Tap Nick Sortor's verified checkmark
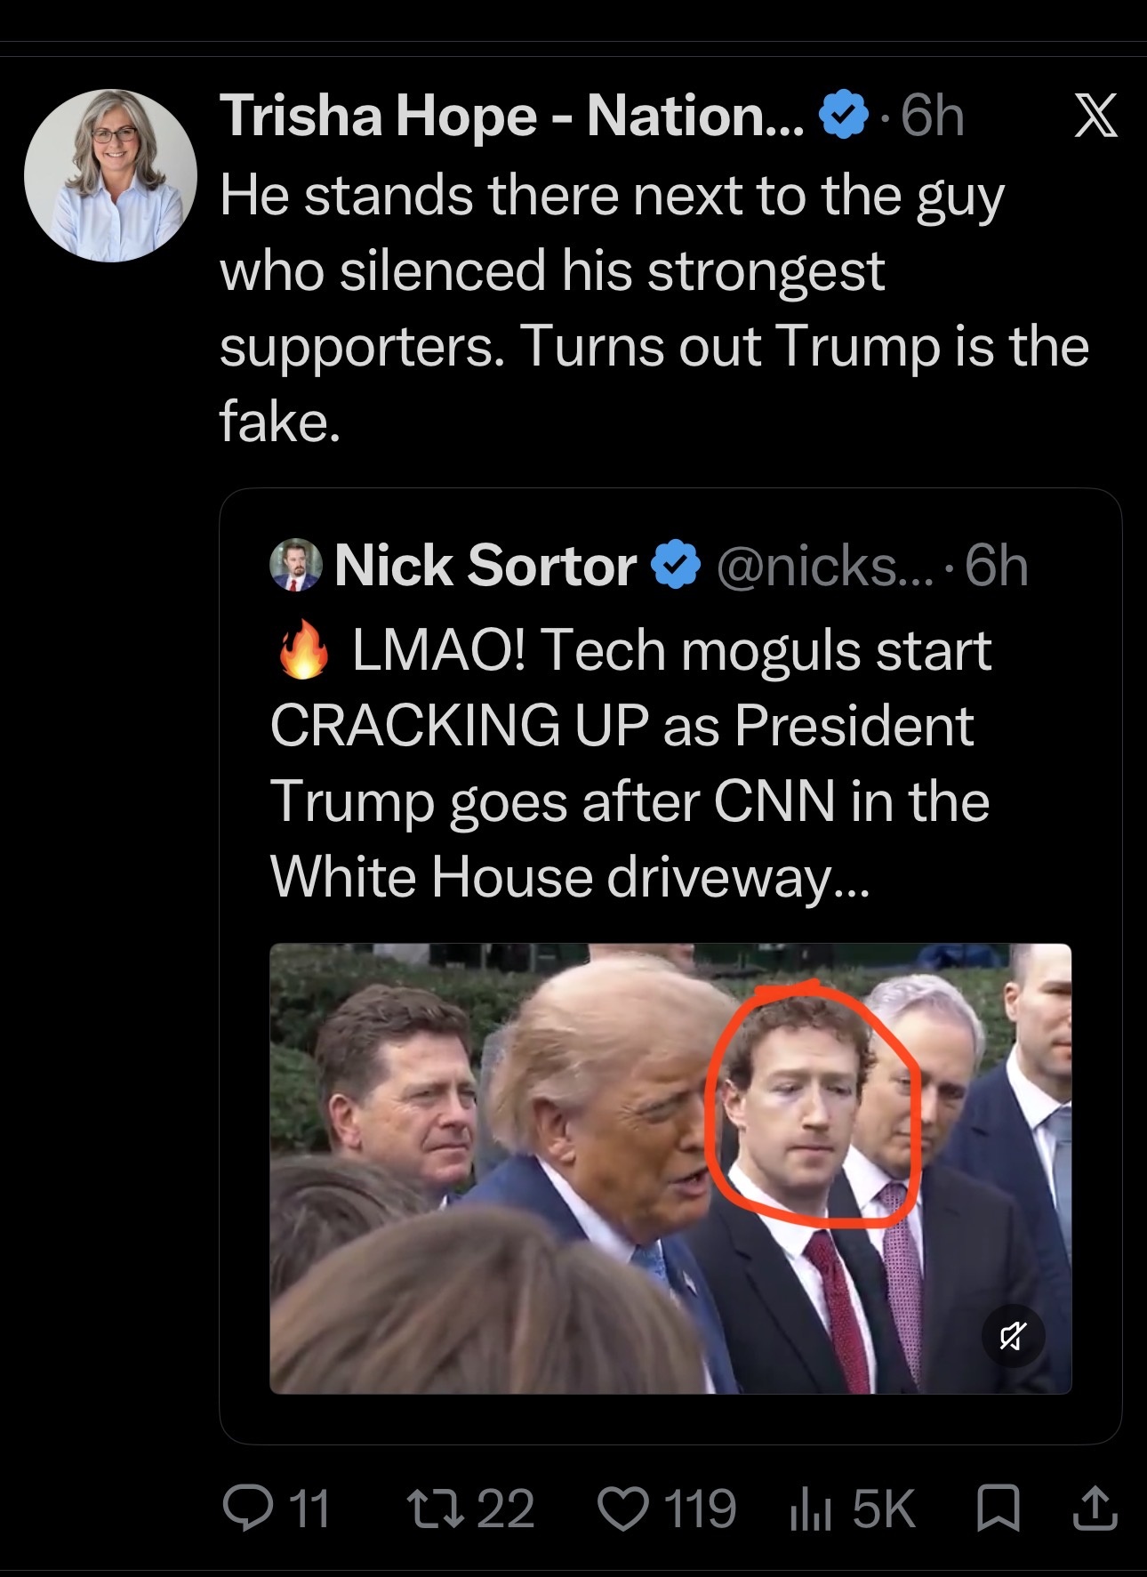The height and width of the screenshot is (1577, 1147). coord(677,565)
